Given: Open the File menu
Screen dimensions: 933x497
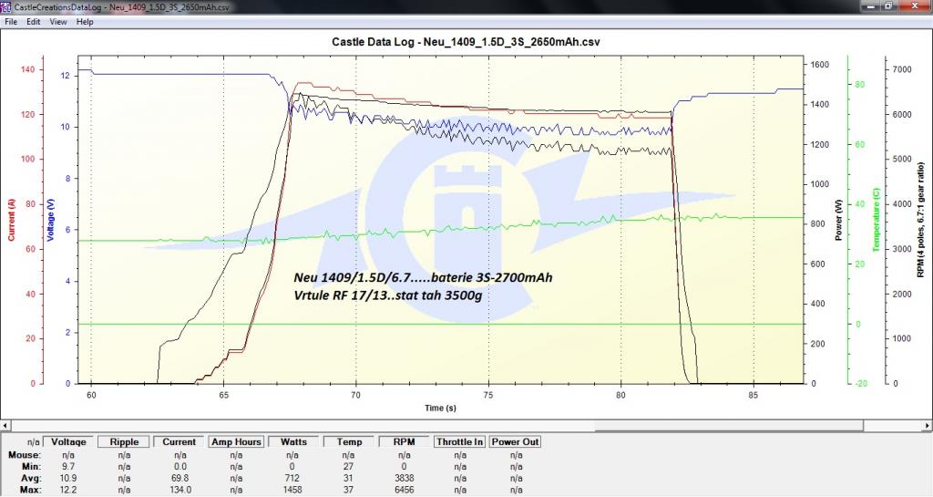Looking at the screenshot, I should pos(11,21).
